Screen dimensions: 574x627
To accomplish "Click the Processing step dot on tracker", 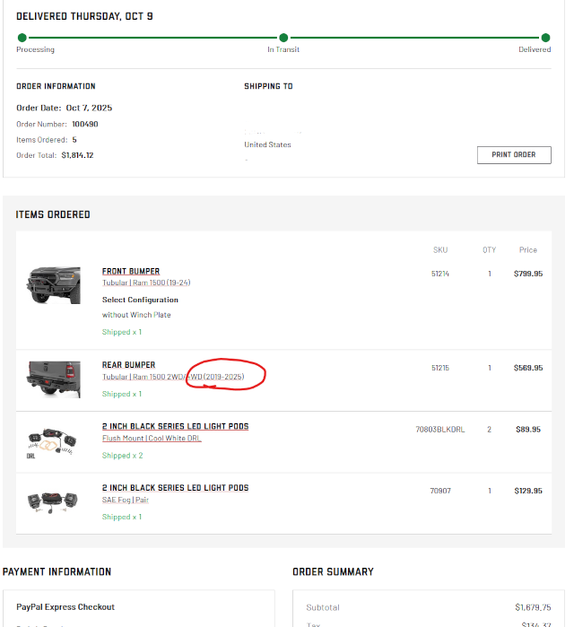I will [x=22, y=38].
